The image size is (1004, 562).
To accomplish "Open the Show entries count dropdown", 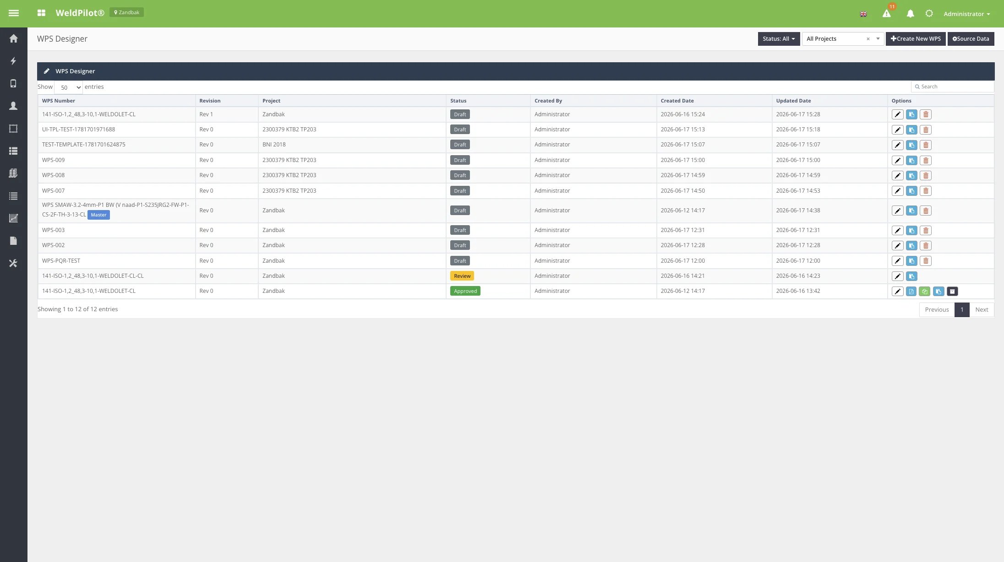I will coord(69,87).
